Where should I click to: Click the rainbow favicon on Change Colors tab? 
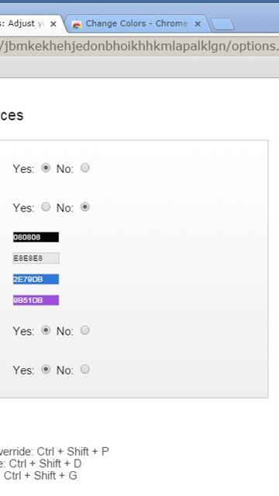pyautogui.click(x=77, y=24)
